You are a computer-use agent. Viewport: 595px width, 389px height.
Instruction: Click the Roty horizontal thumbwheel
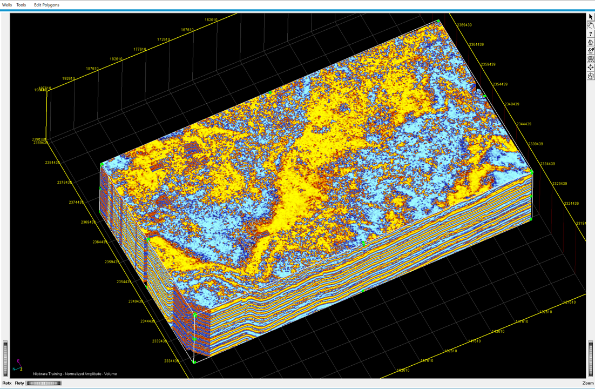click(44, 383)
